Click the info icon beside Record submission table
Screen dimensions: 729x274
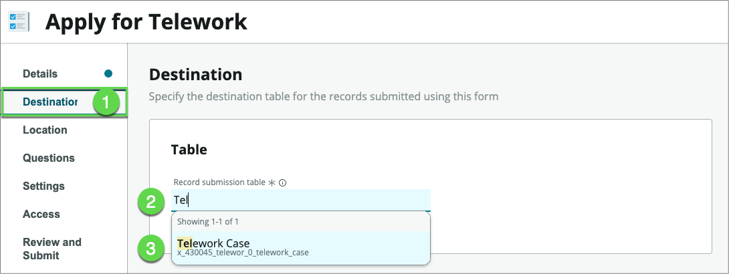pyautogui.click(x=283, y=182)
